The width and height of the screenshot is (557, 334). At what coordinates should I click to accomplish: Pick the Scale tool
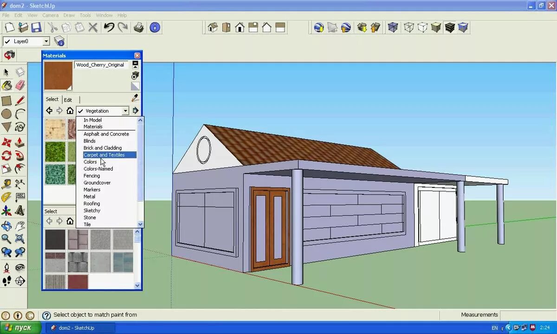point(6,169)
